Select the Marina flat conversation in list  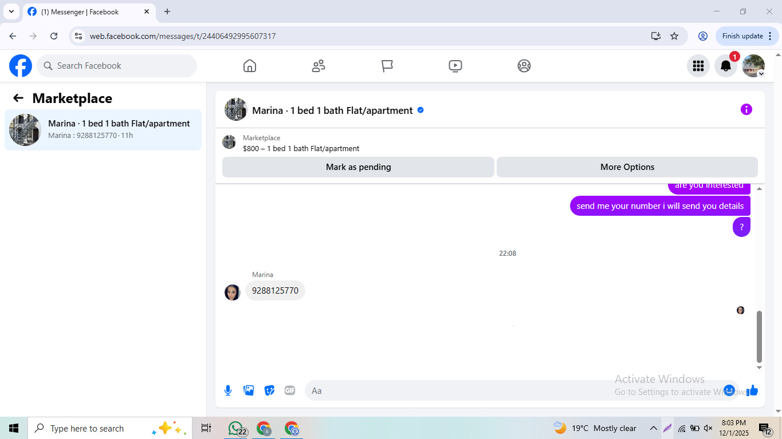pos(103,130)
